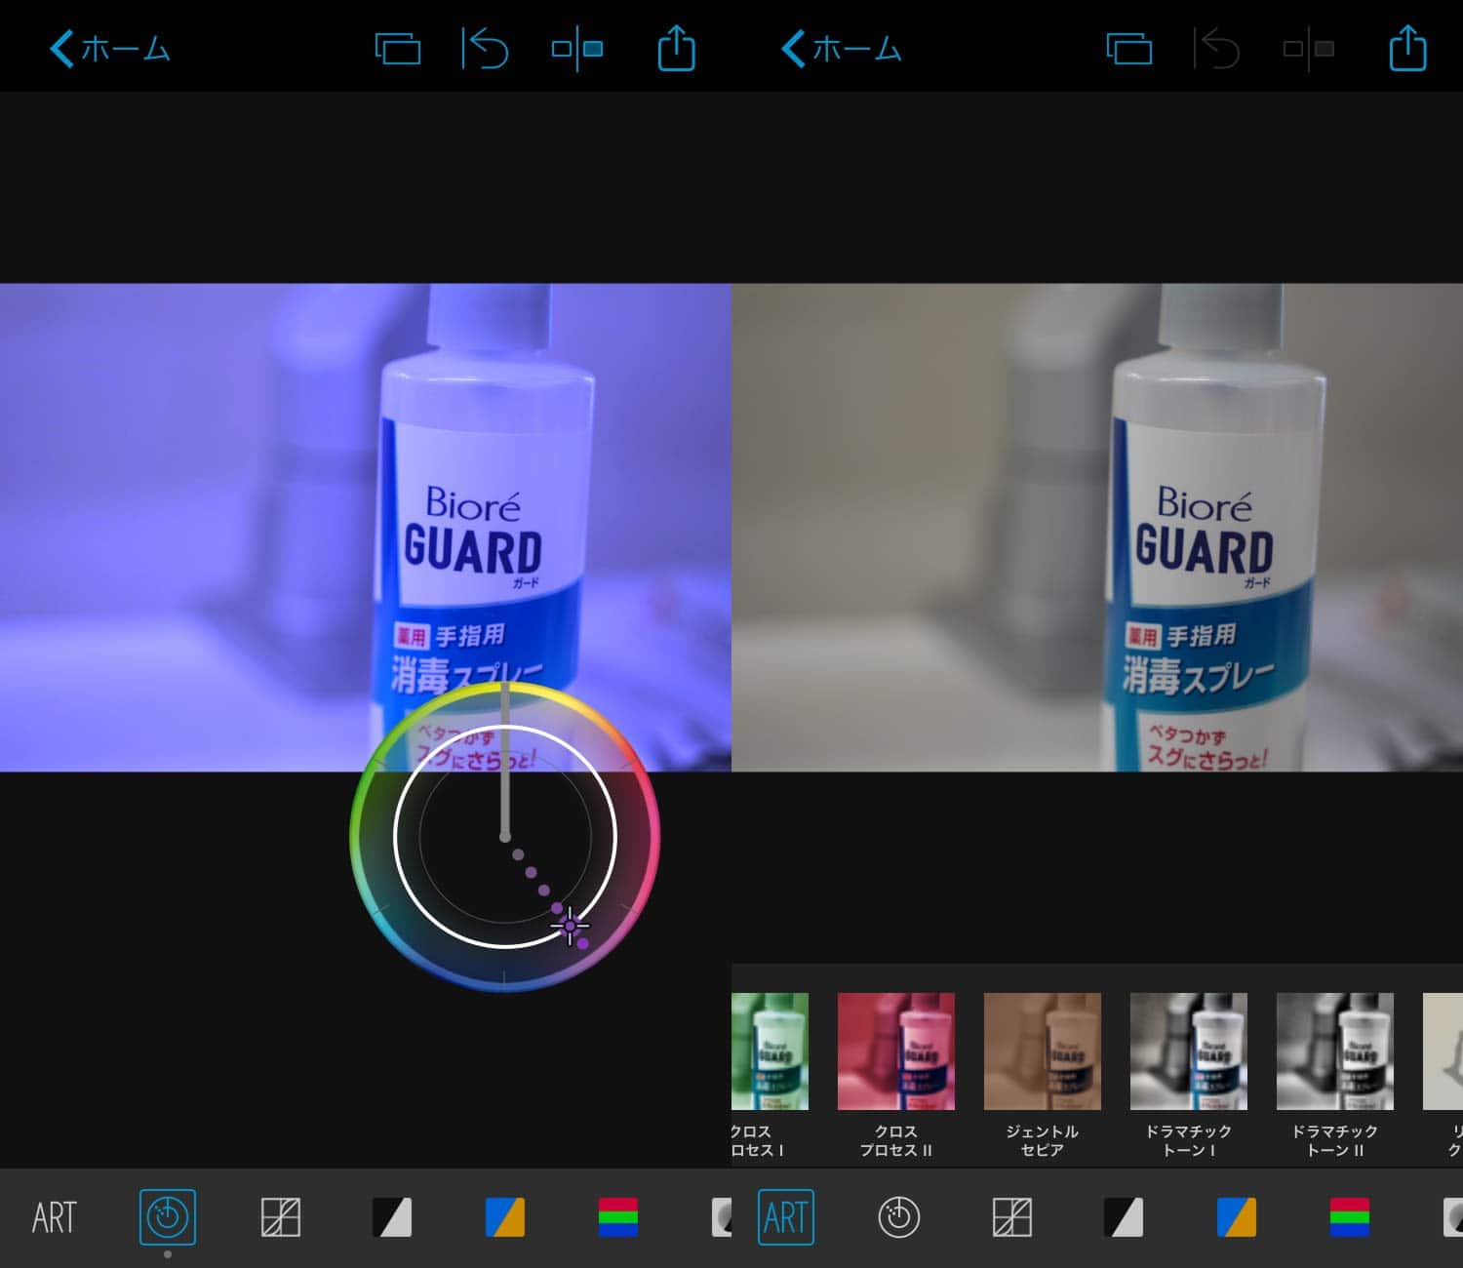Apply the ジェントルセピア filter thumbnail
The width and height of the screenshot is (1463, 1268).
(1043, 1051)
